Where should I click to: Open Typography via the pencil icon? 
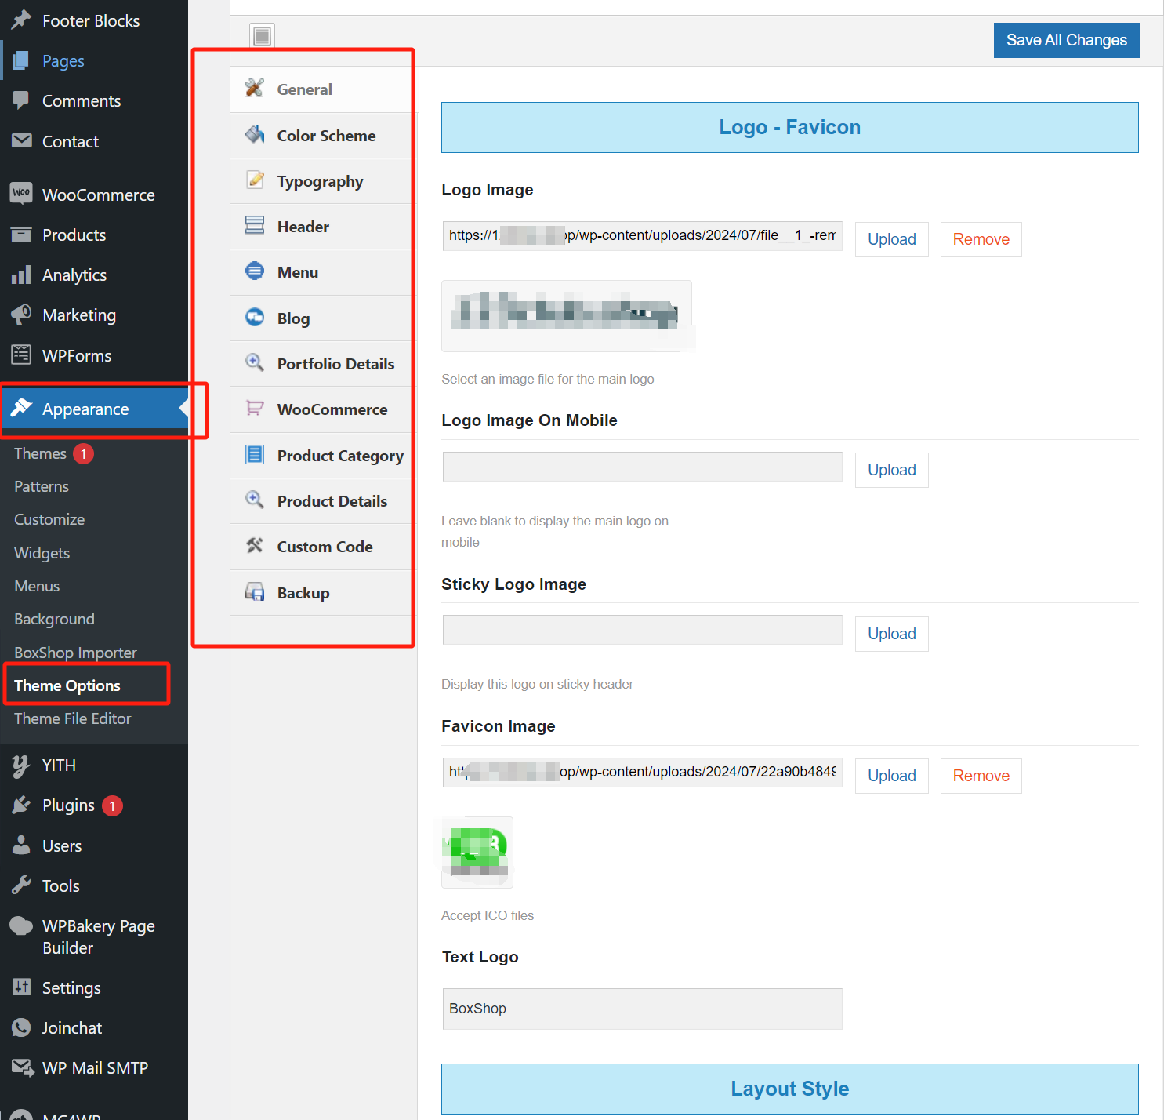point(255,180)
